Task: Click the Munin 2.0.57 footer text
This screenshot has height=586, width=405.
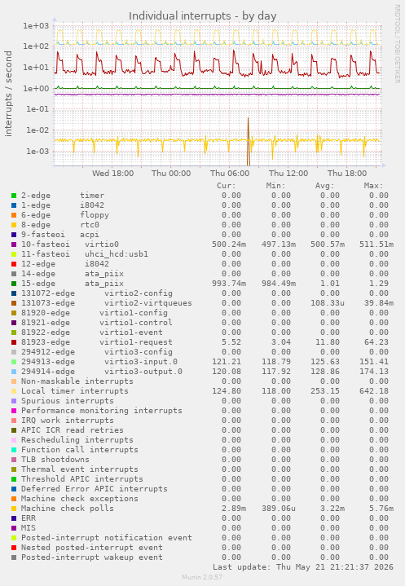Action: (202, 577)
